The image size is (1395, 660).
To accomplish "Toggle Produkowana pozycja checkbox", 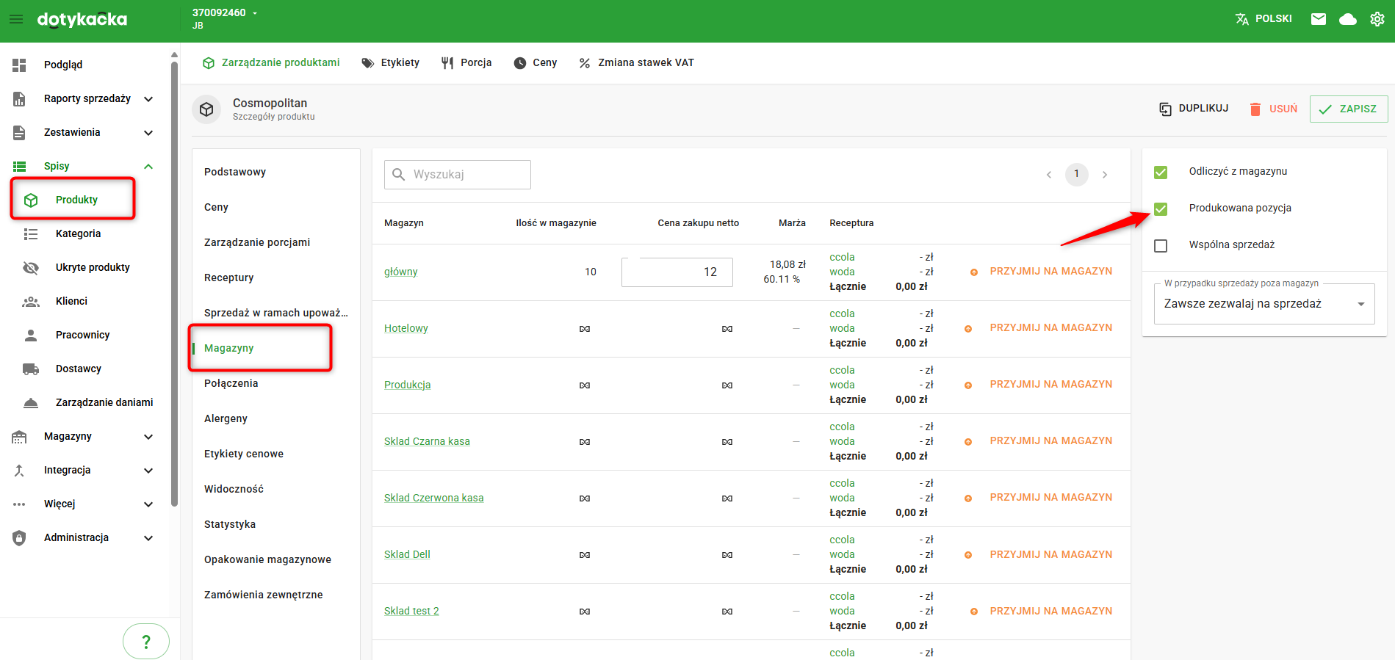I will pos(1161,209).
